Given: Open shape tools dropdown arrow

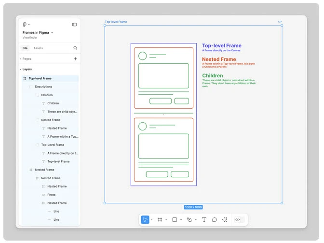Looking at the screenshot, I should 181,220.
